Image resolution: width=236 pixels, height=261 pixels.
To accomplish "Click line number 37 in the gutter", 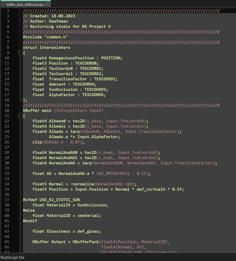I will (7, 199).
